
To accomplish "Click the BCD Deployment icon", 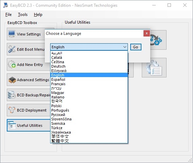I will point(12,110).
